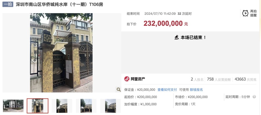Click the alarm clock reminder icon
The image size is (261, 115).
[x=245, y=13]
